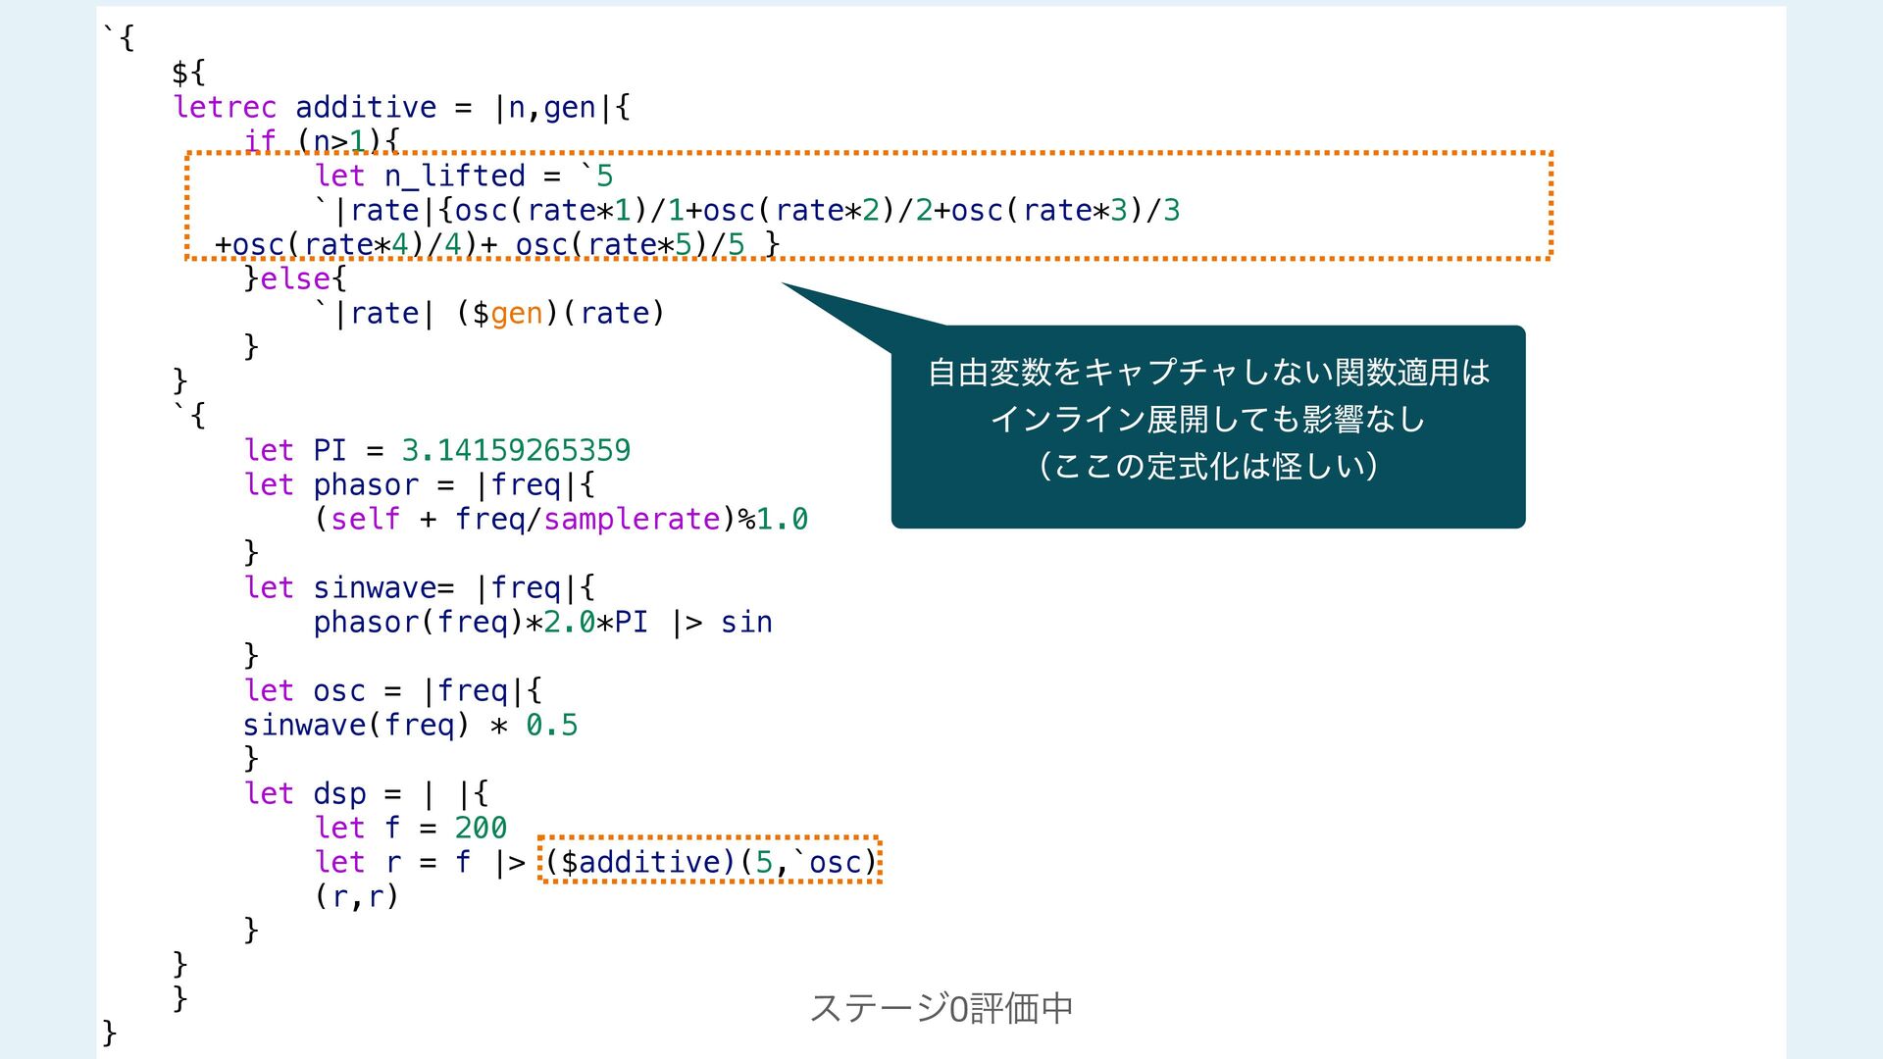Click the self keyword in phasor
Screen dimensions: 1883x1059
coord(365,519)
